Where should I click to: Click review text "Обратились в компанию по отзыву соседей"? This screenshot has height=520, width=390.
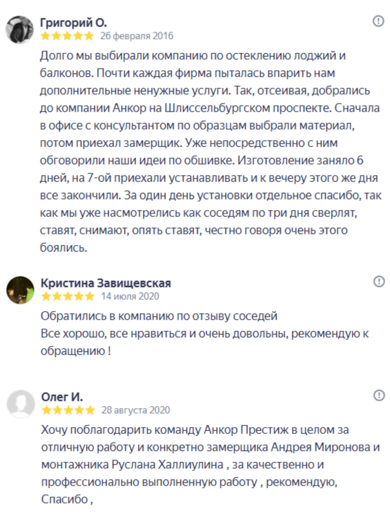click(159, 316)
